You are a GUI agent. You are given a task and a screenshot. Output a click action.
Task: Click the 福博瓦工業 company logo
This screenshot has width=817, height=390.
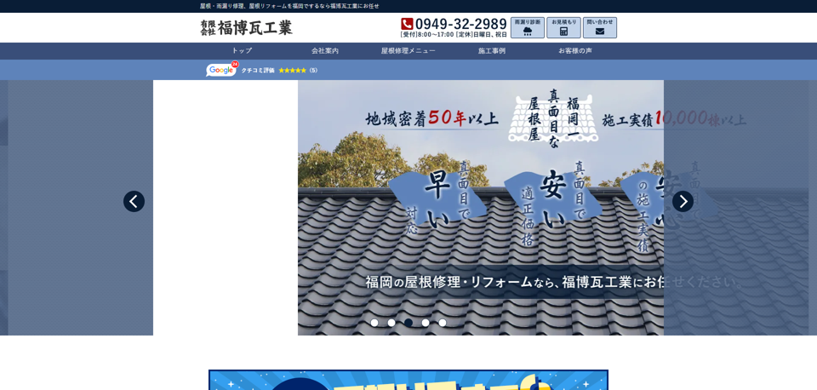click(246, 27)
